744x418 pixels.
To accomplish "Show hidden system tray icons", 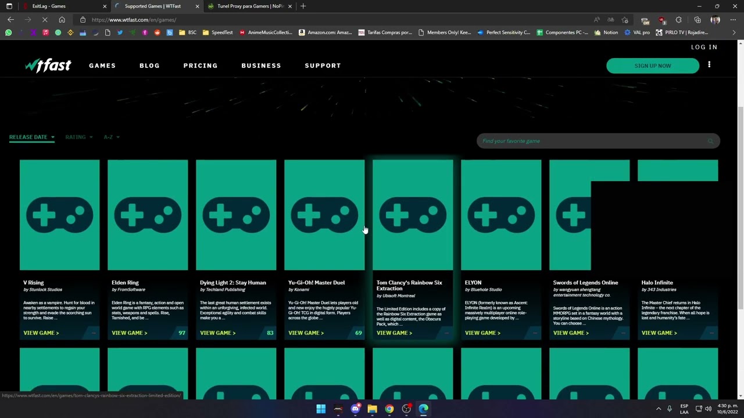I will [659, 409].
